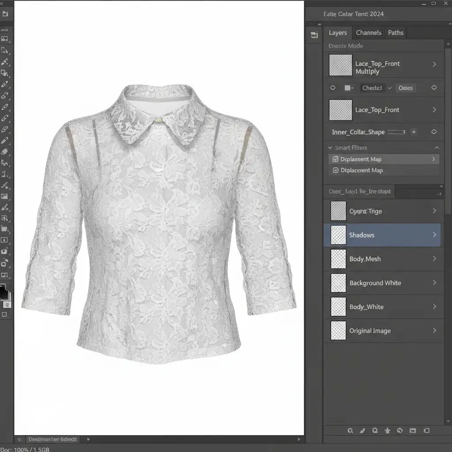Click the rightmost icon in Layers panel footer
452x452 pixels.
click(x=426, y=430)
